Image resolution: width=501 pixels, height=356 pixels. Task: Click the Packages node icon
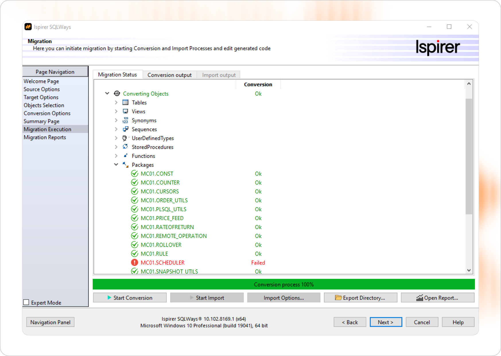[125, 165]
